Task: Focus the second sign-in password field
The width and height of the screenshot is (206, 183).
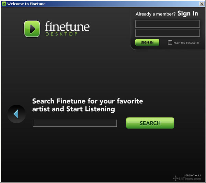Action: pos(168,33)
